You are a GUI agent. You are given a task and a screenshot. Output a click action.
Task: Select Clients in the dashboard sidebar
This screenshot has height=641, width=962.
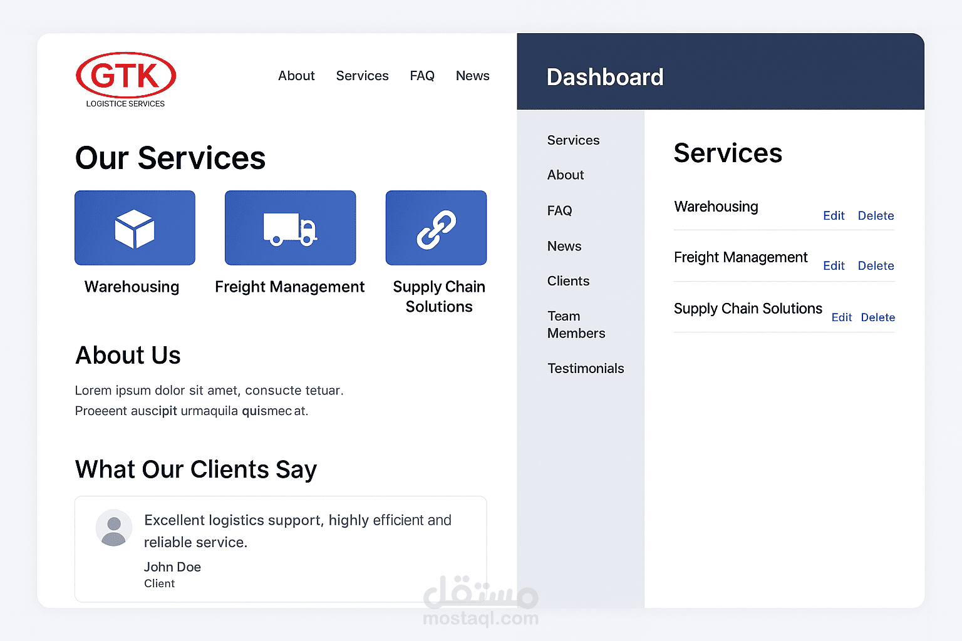pyautogui.click(x=568, y=281)
